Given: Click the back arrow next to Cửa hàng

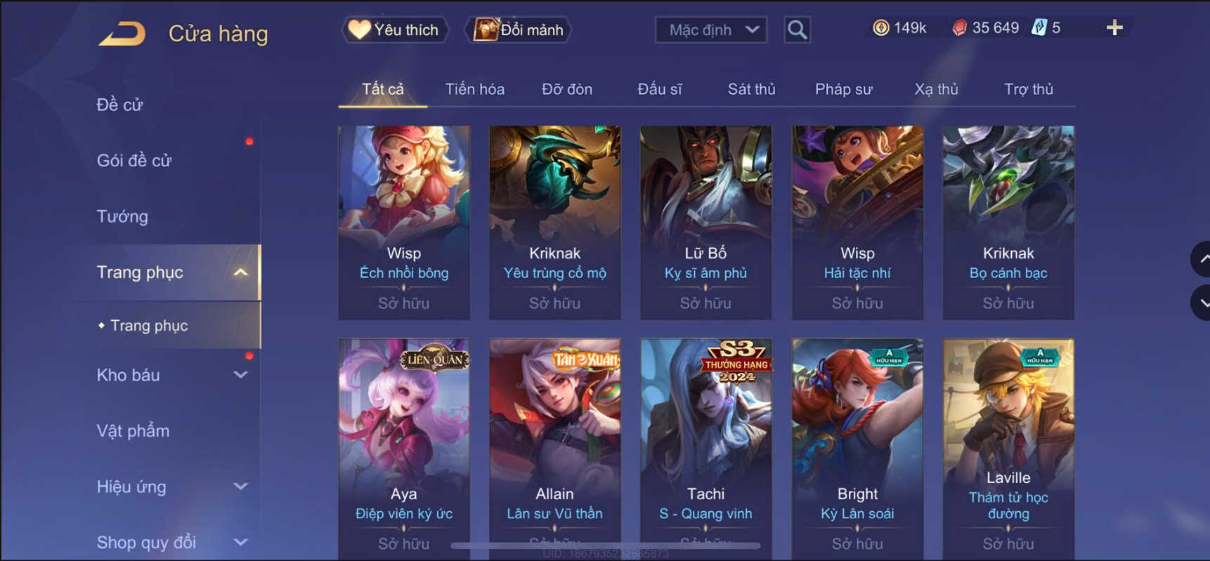Looking at the screenshot, I should click(122, 33).
